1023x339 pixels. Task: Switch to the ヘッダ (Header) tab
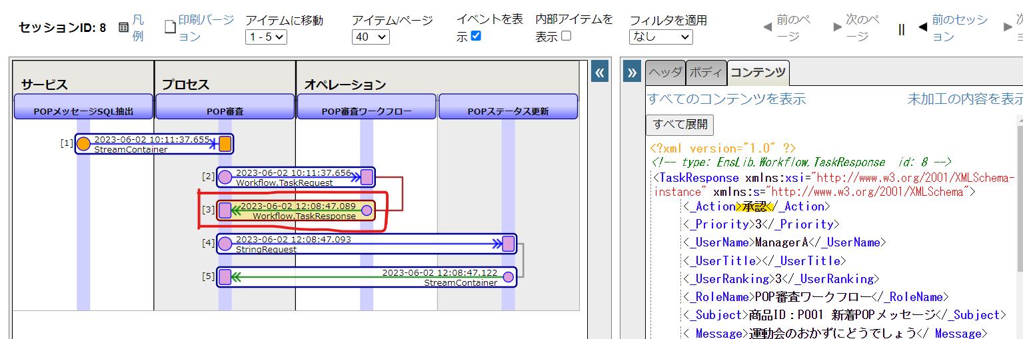[665, 73]
